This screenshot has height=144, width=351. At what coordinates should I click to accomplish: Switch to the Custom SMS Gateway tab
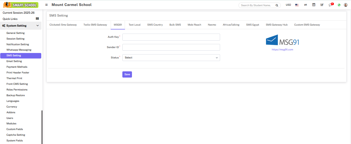[x=307, y=25]
